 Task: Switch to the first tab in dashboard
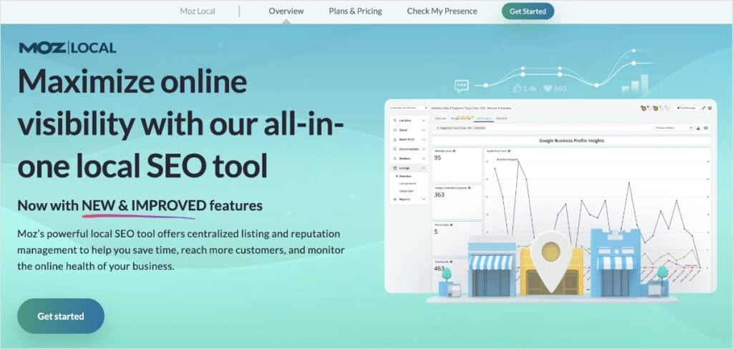point(440,118)
